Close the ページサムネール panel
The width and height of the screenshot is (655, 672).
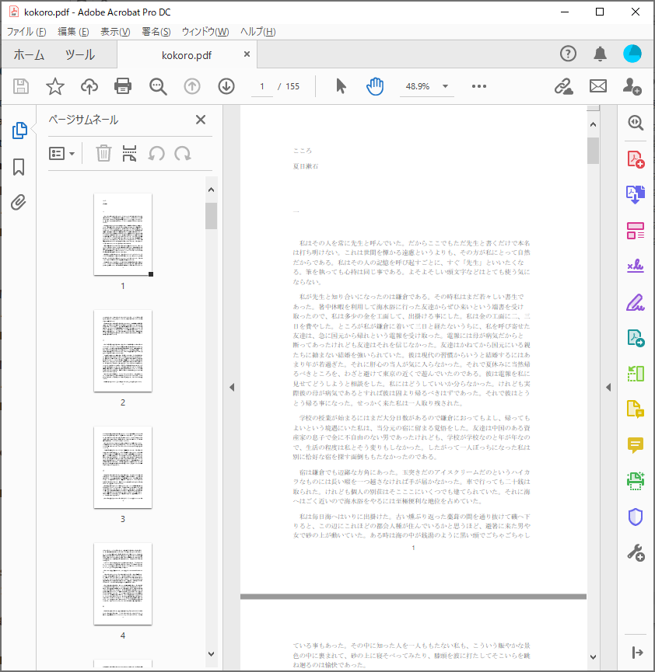point(201,120)
